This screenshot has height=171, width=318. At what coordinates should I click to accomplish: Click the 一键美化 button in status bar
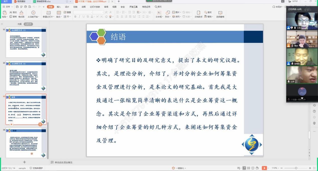point(178,168)
